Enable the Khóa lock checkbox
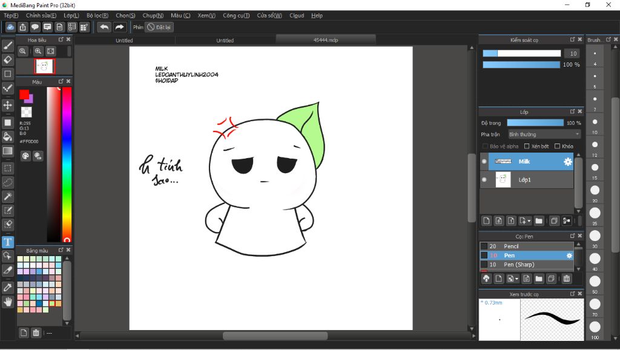Image resolution: width=620 pixels, height=350 pixels. 558,147
